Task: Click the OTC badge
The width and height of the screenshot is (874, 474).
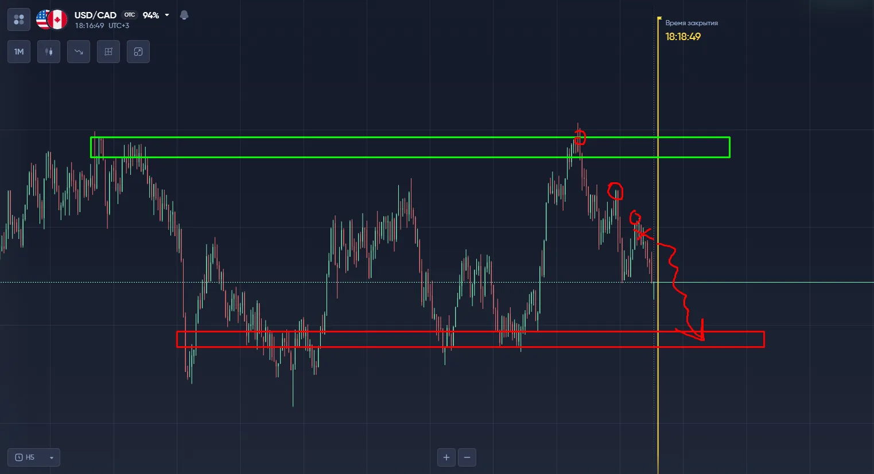Action: 130,15
